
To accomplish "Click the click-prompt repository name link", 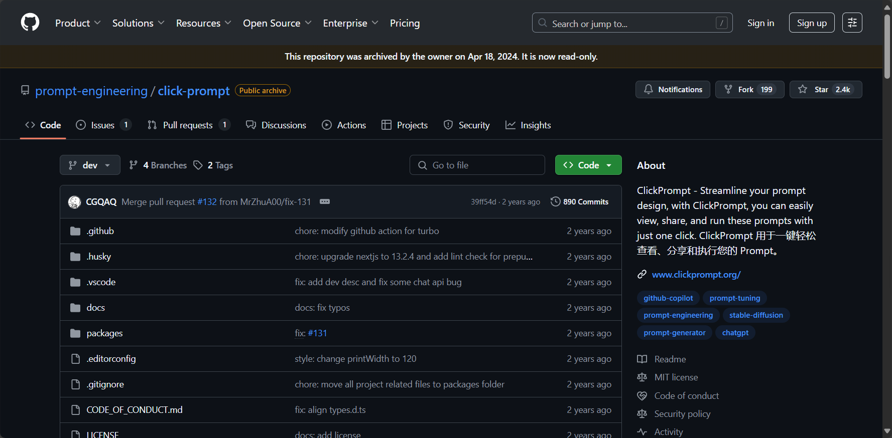I will coord(194,91).
